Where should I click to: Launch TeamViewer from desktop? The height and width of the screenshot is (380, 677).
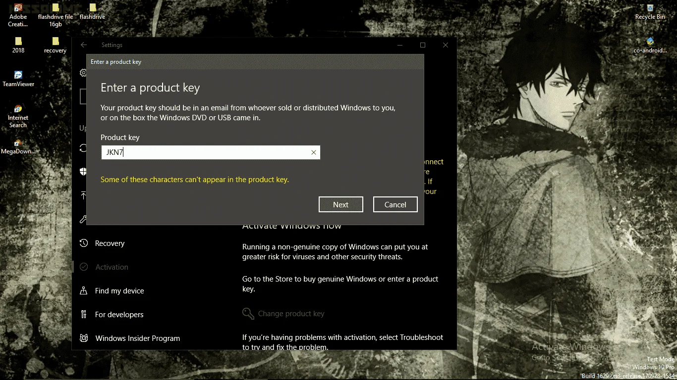pos(18,79)
